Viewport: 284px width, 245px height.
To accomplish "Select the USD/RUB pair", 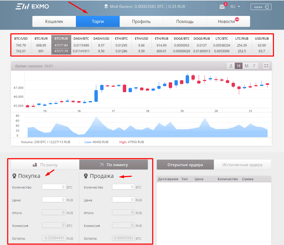I will coord(262,45).
